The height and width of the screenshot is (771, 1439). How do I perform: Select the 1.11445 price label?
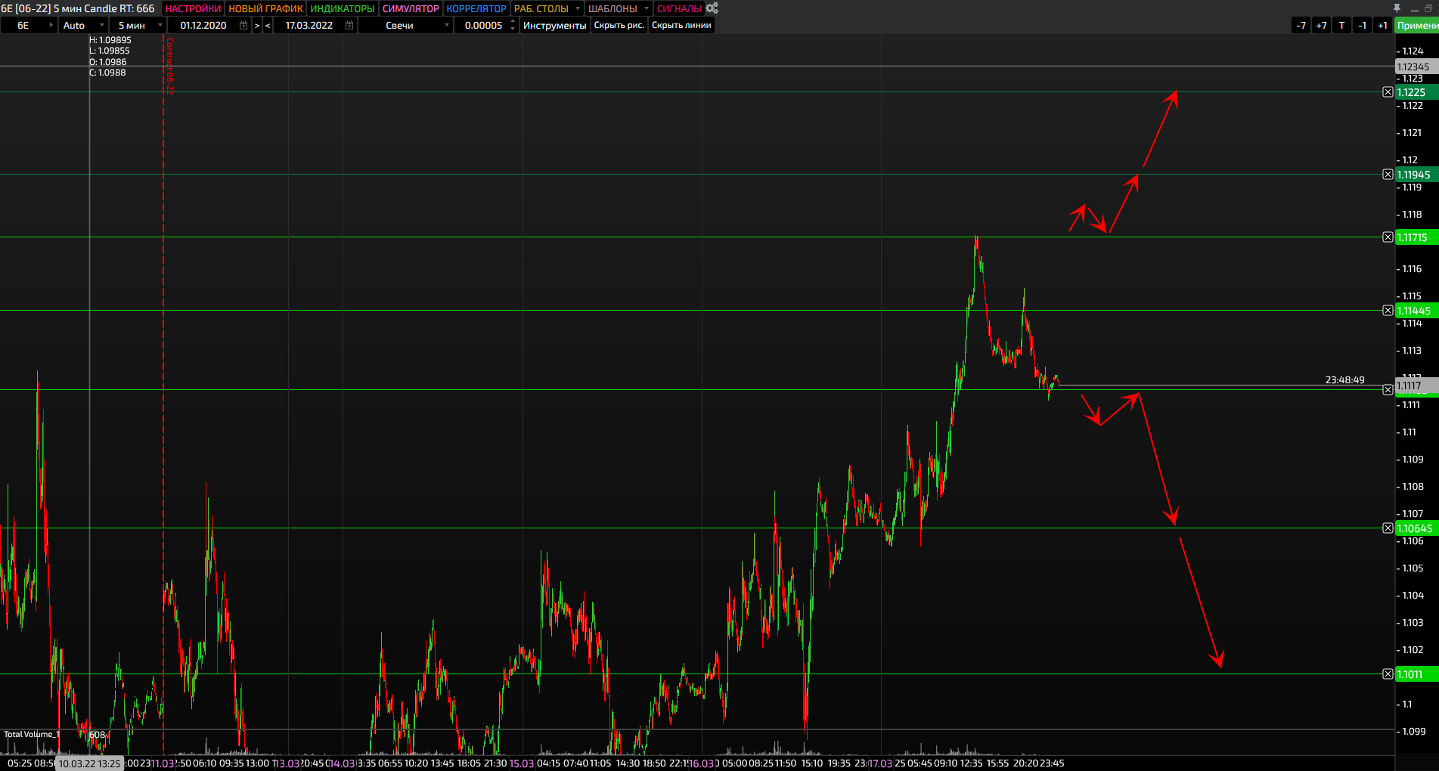click(x=1417, y=311)
